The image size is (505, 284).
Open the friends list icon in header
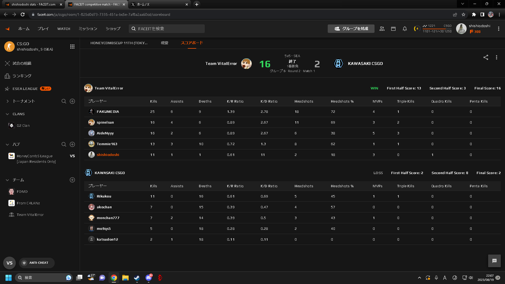coord(382,29)
